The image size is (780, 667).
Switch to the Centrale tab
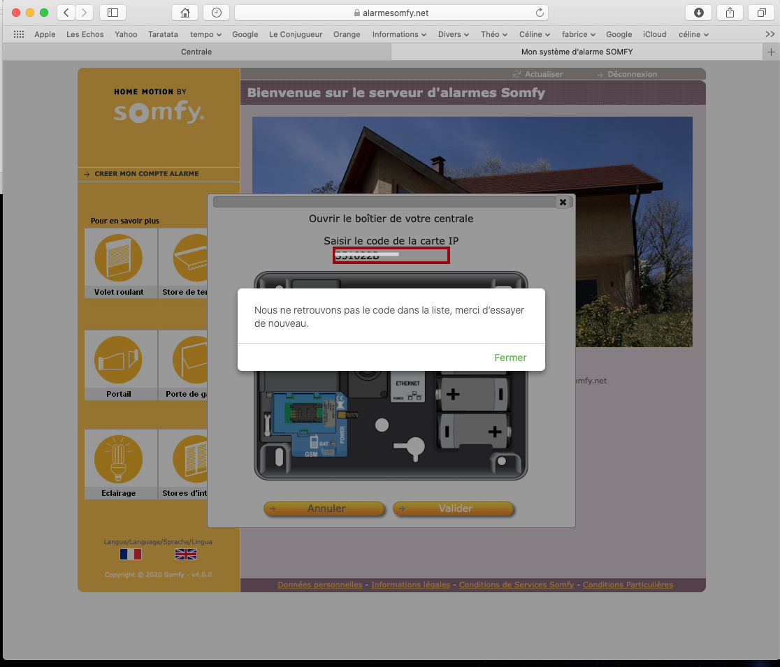(x=196, y=52)
